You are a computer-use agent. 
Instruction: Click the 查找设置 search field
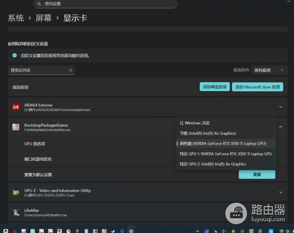(105, 4)
